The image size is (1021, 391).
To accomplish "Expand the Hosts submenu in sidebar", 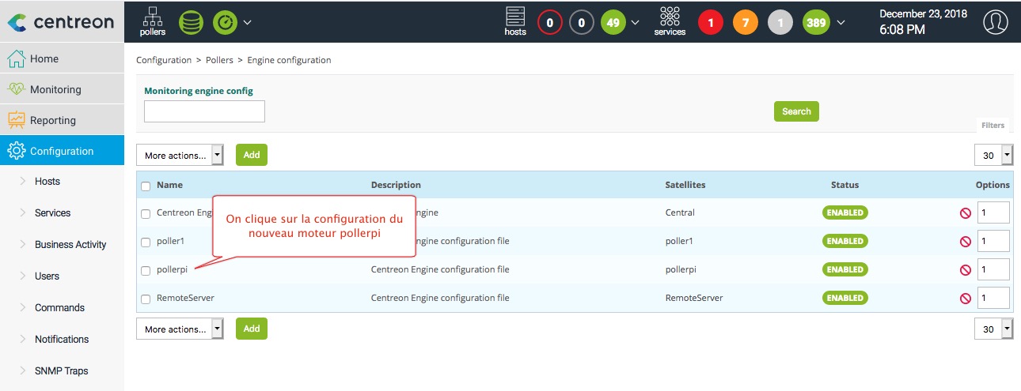I will (x=47, y=182).
